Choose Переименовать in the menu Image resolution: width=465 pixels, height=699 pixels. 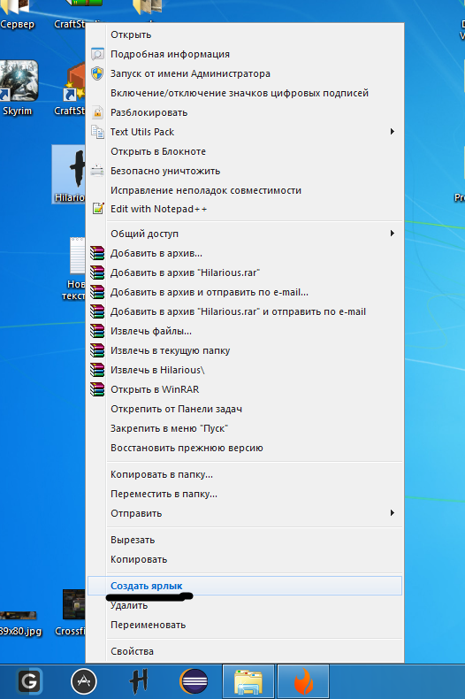point(245,625)
